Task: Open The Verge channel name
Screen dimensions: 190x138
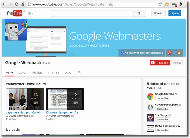Action: point(161,115)
